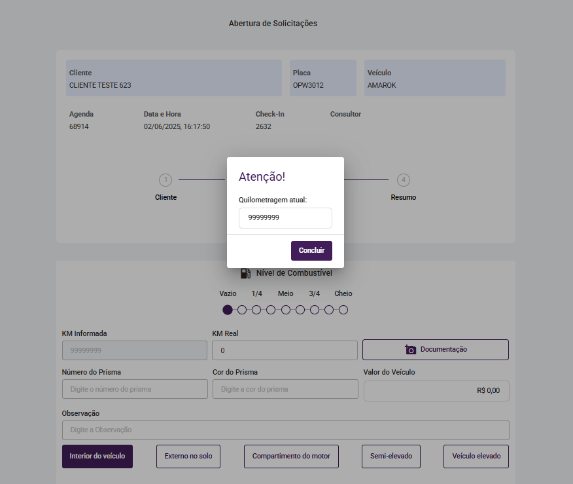
Task: Choose the Semi-elevado option
Action: click(x=391, y=456)
